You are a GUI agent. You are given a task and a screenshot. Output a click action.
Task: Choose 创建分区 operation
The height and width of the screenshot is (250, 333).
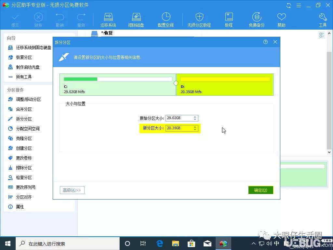[20, 148]
